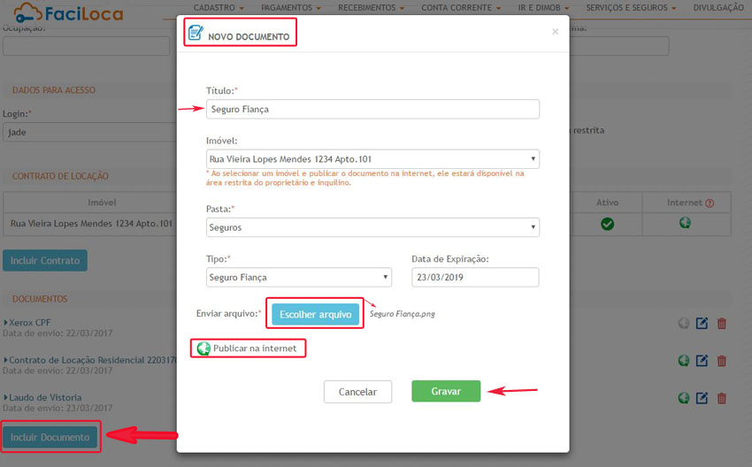Toggle the Publicar na internet globe icon
Image resolution: width=752 pixels, height=467 pixels.
203,348
